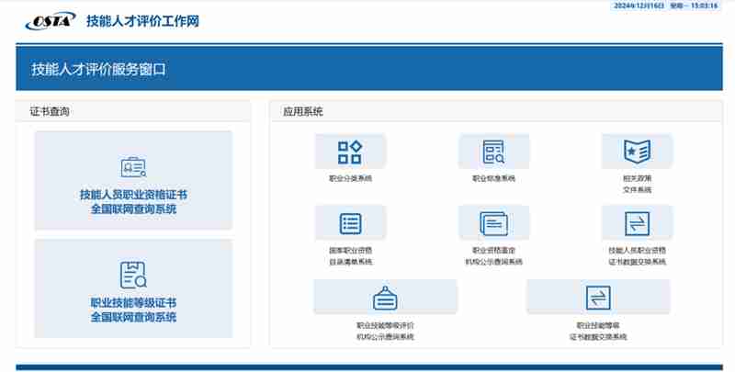Open 职业技能等级评价机构公示查询系统 tag icon
This screenshot has width=735, height=372.
point(385,298)
